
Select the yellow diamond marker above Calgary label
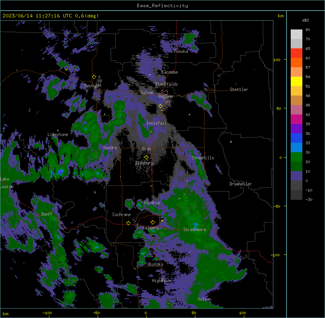pos(153,222)
